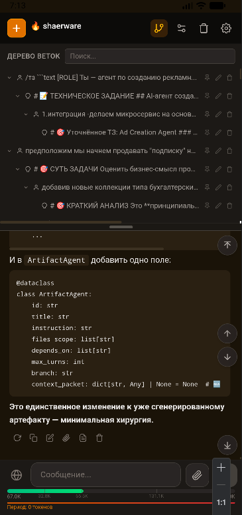Edit the 'Уточнённое ТЗ: Ad Creation Agent' row

coord(218,132)
